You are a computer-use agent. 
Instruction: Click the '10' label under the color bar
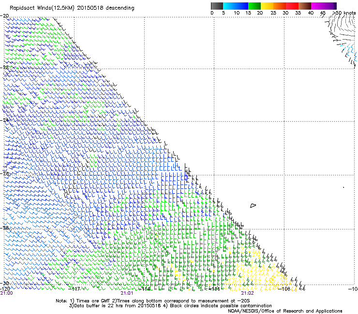pos(237,13)
